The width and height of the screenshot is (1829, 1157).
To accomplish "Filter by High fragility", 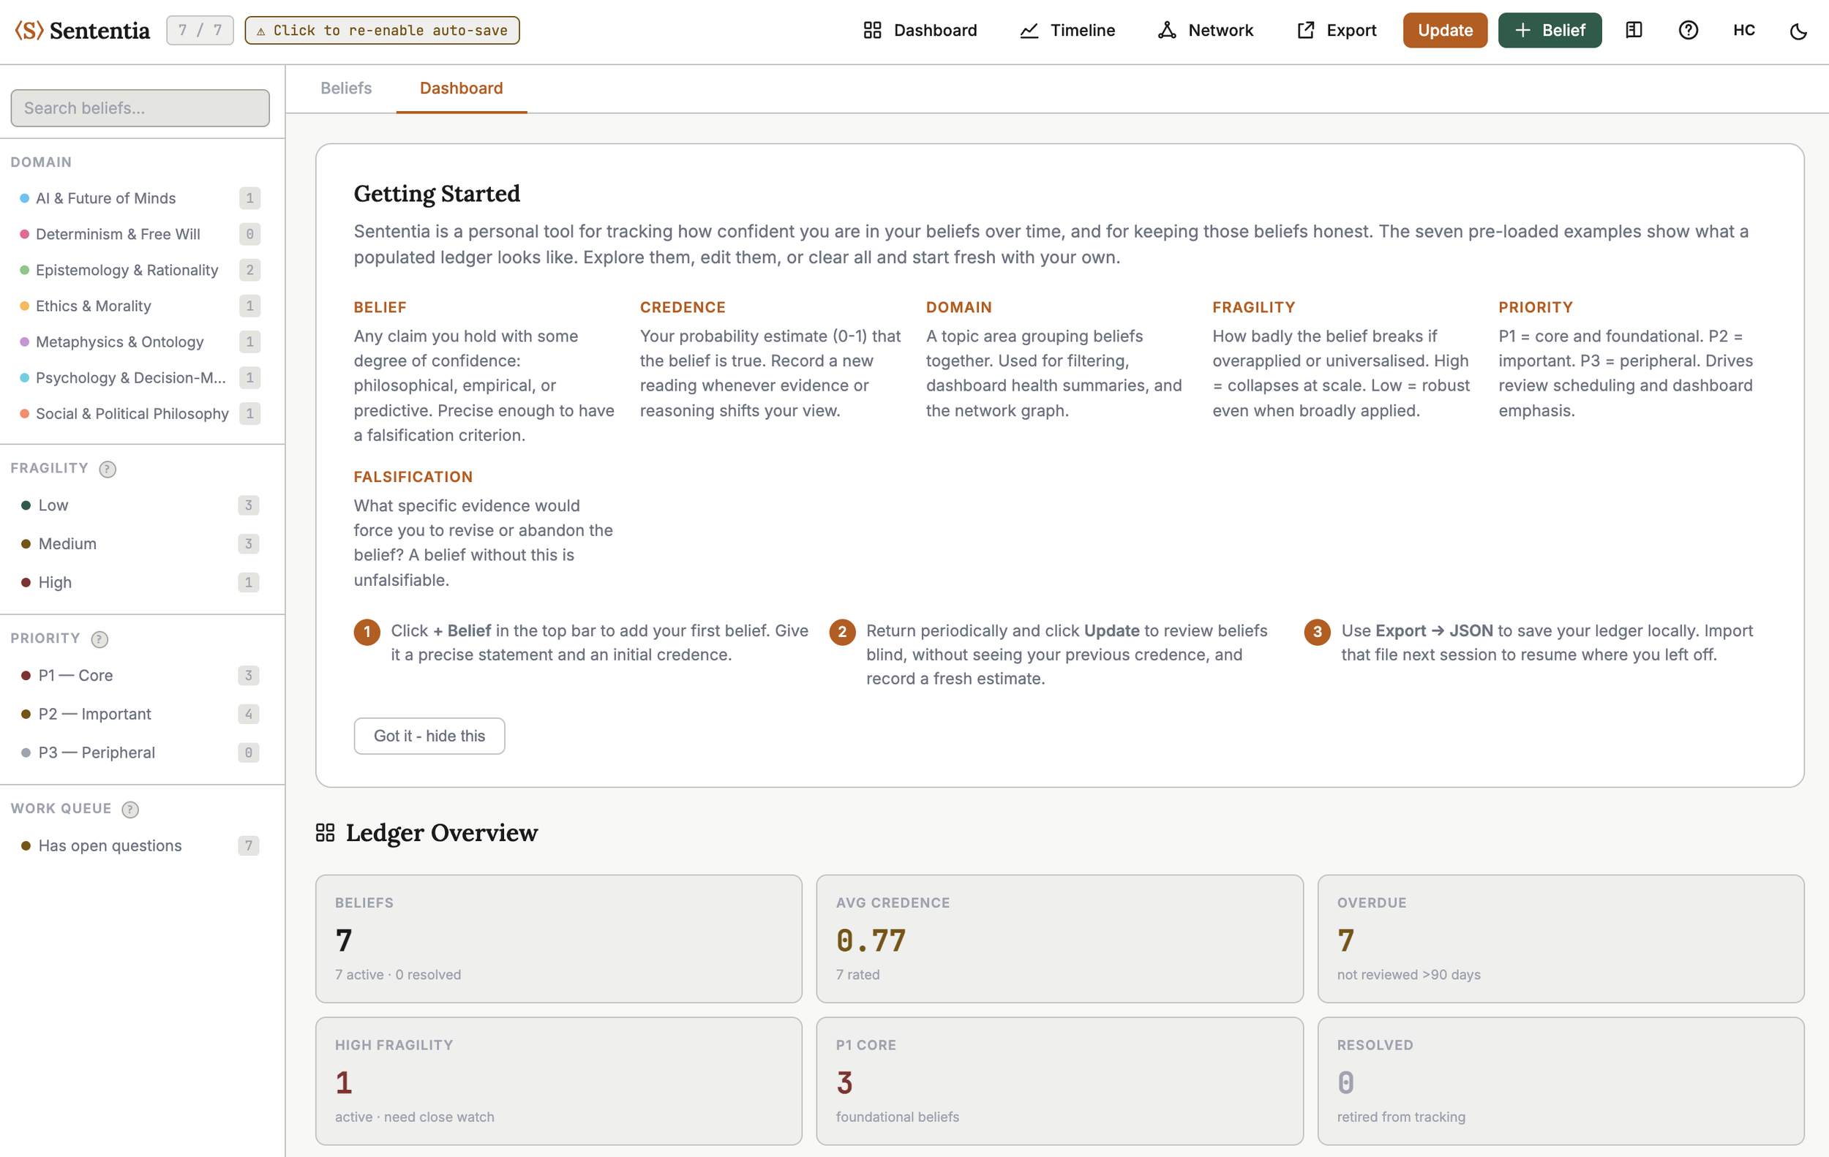I will point(140,582).
